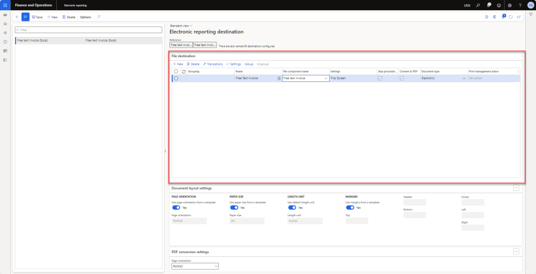Open Favorites star in the sidebar
536x274 pixels.
(x=5, y=33)
